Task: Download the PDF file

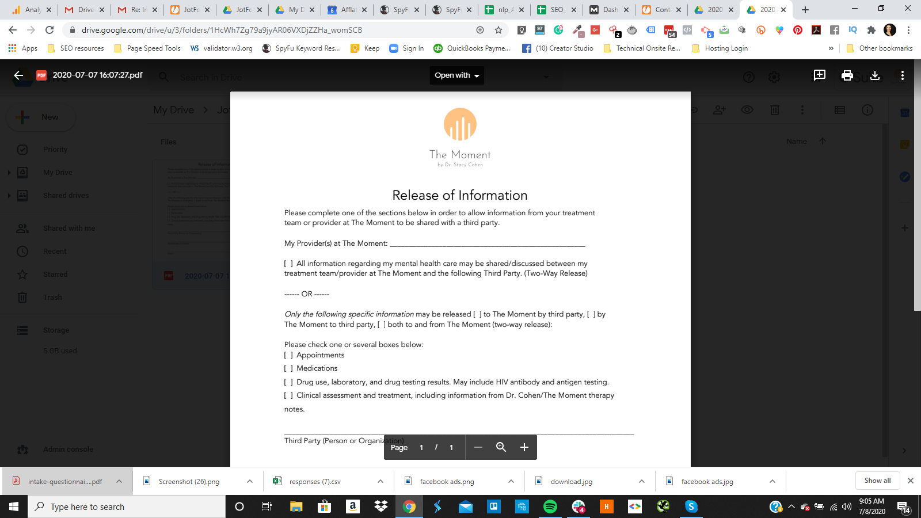Action: (875, 75)
